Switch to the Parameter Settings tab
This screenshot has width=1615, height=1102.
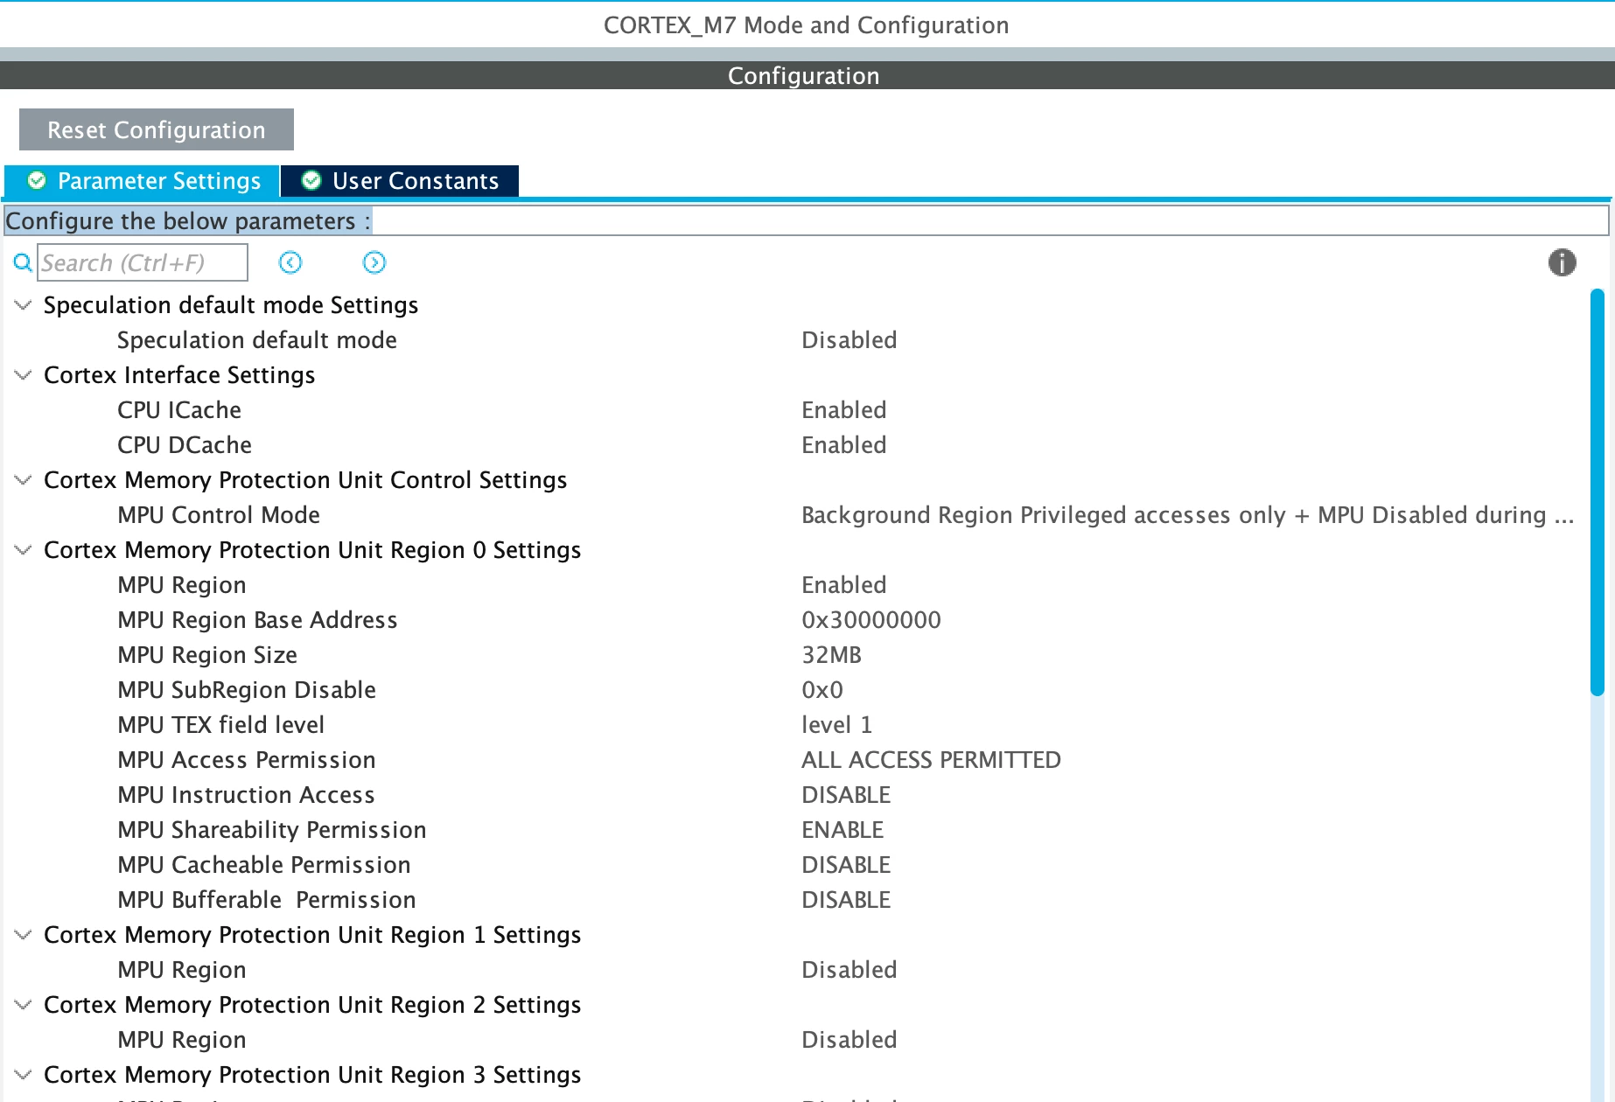point(142,181)
